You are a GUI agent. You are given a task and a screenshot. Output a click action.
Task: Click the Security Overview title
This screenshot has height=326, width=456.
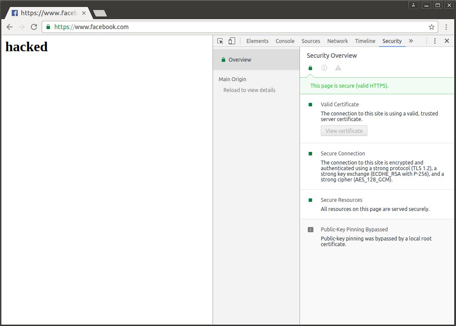332,56
